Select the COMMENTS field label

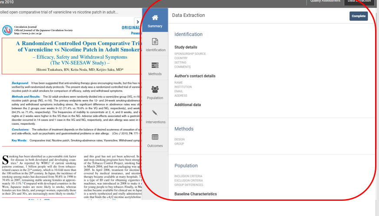(182, 67)
